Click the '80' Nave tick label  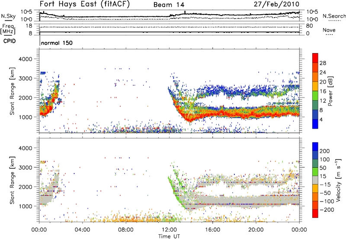309,26
